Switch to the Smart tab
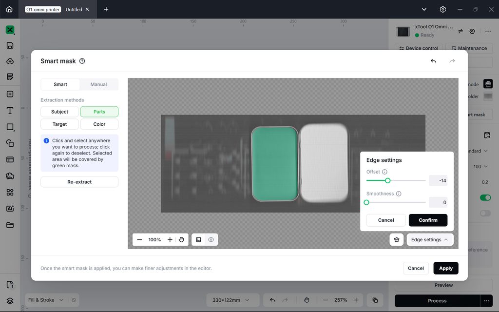 tap(60, 84)
